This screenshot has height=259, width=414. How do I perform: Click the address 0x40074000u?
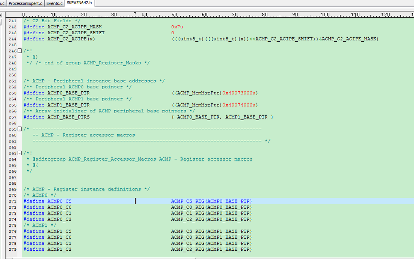coord(239,105)
